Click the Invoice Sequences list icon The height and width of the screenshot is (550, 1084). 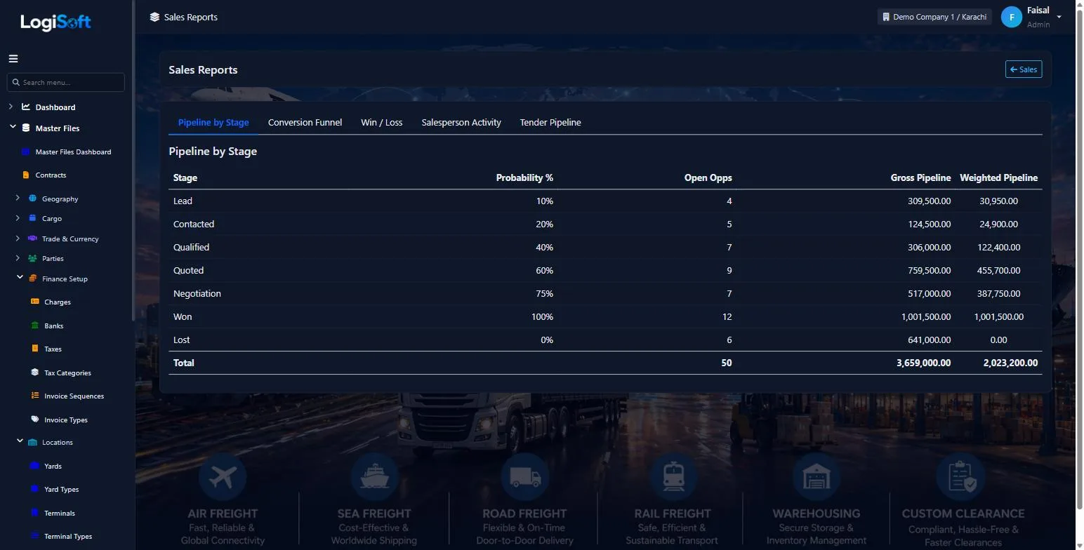coord(35,396)
